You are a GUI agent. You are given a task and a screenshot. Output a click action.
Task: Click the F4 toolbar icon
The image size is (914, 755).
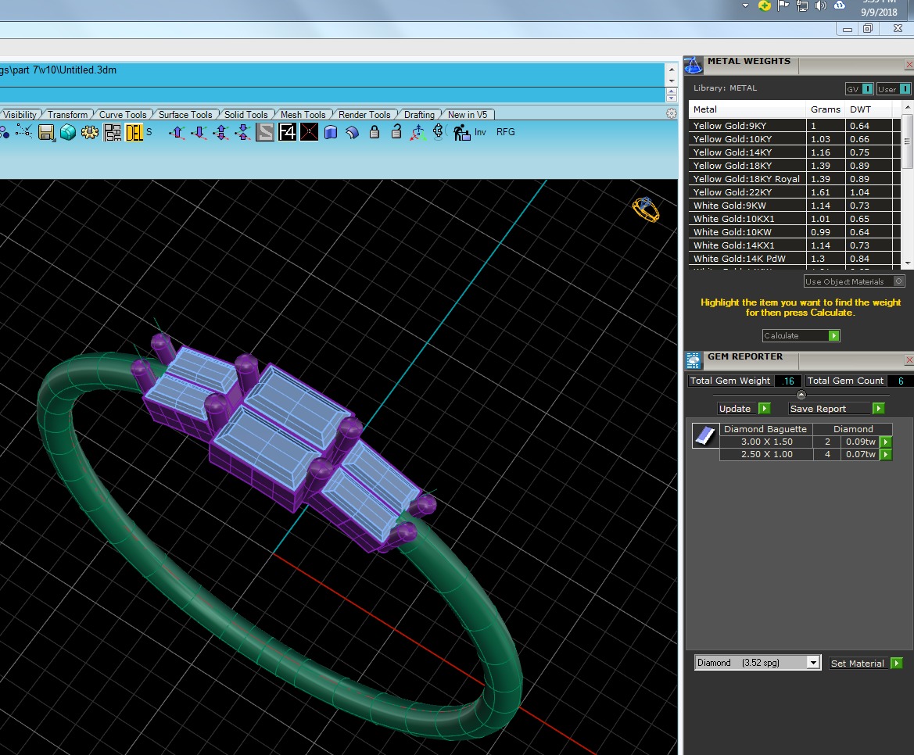pyautogui.click(x=287, y=133)
